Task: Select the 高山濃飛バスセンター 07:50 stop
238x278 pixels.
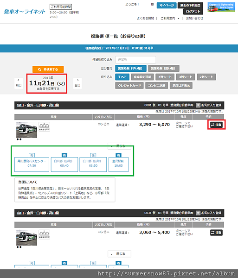Action: pos(32,164)
